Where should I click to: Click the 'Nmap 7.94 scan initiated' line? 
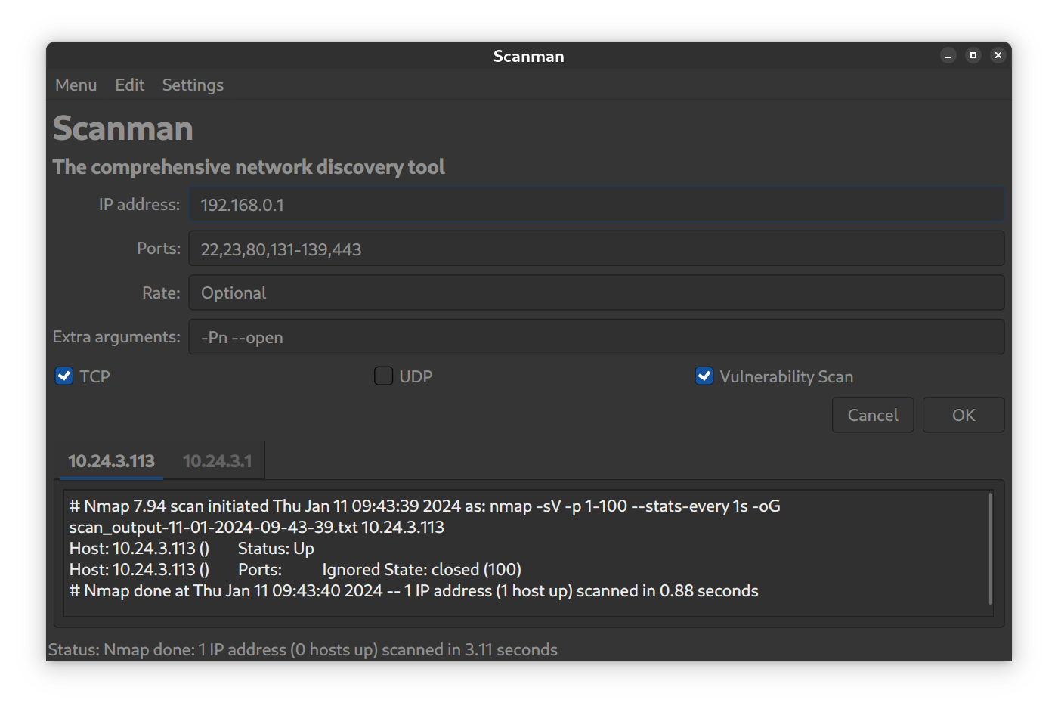coord(425,506)
